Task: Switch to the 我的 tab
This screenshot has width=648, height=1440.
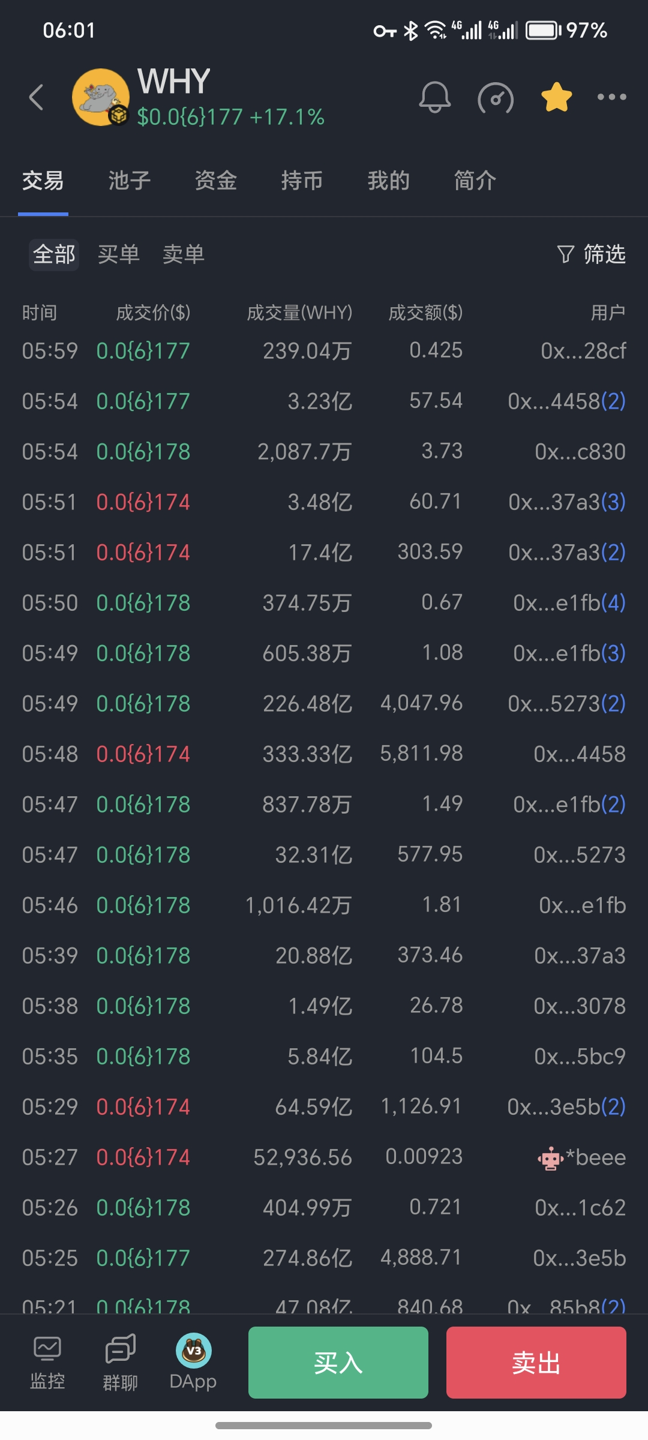Action: tap(388, 181)
